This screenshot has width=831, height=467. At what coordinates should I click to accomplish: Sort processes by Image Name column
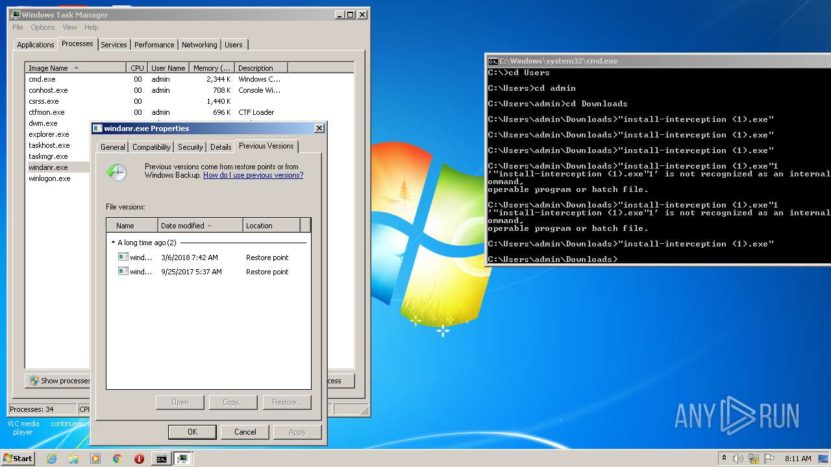[75, 68]
